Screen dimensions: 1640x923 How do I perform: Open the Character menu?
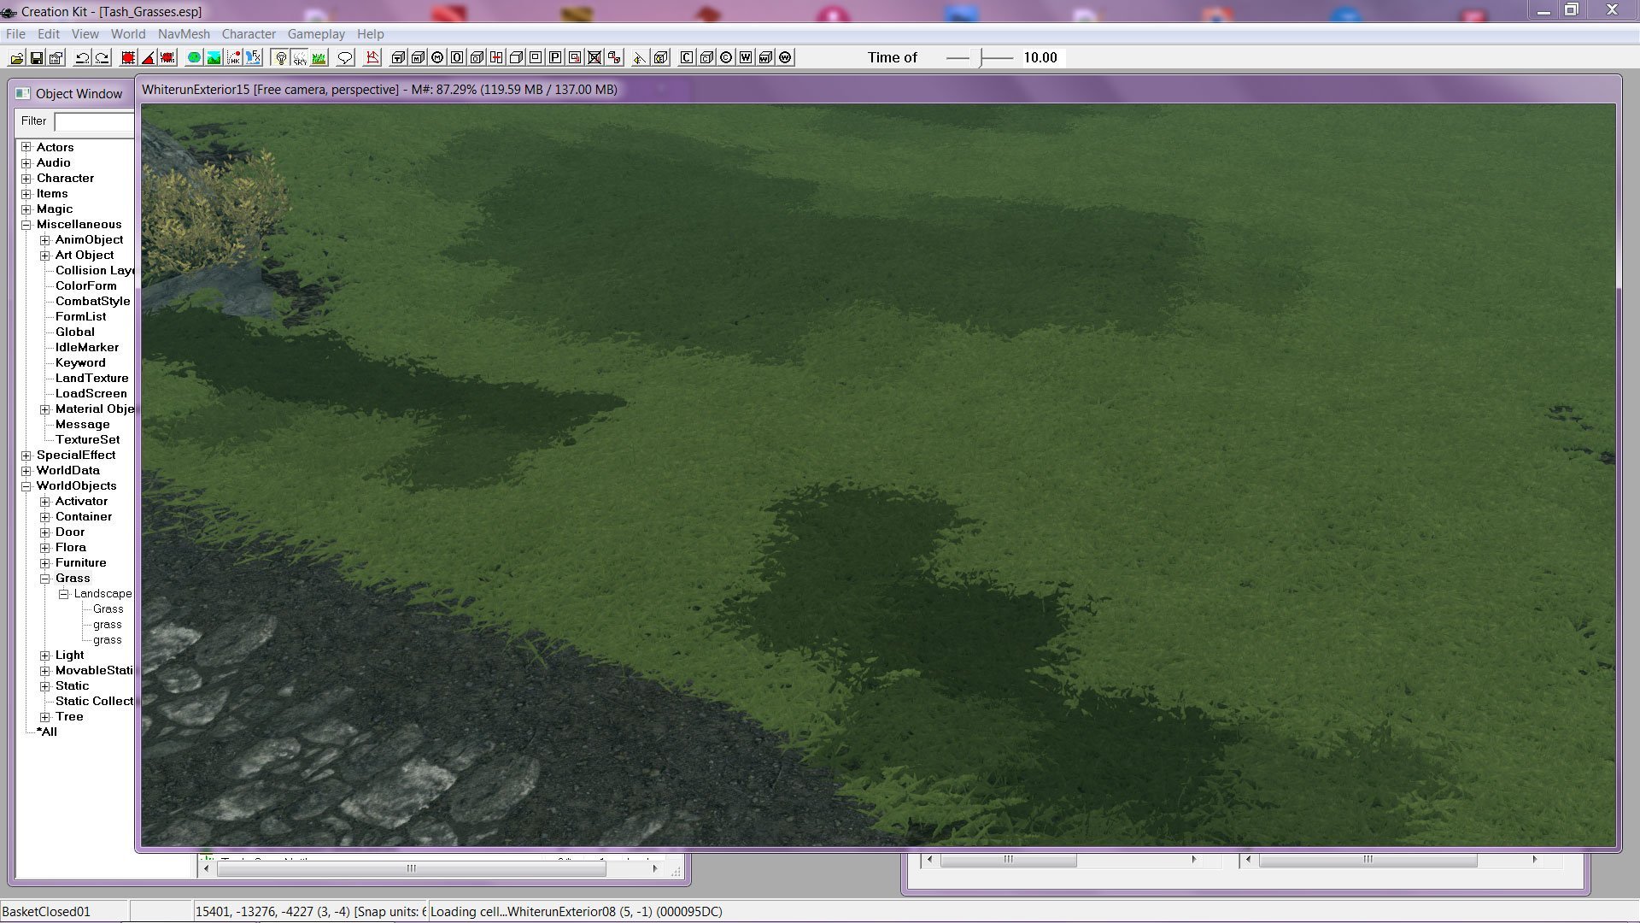pos(249,34)
